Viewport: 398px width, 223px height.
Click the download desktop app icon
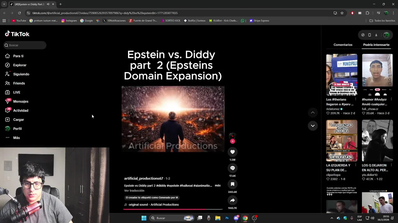[376, 35]
